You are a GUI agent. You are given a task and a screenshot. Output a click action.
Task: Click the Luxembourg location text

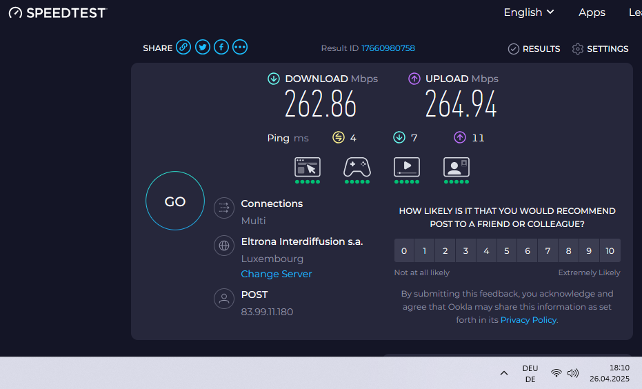pyautogui.click(x=272, y=259)
